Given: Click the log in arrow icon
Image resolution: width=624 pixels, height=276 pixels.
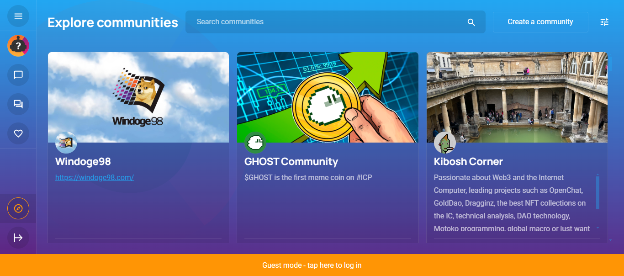Looking at the screenshot, I should pos(18,238).
